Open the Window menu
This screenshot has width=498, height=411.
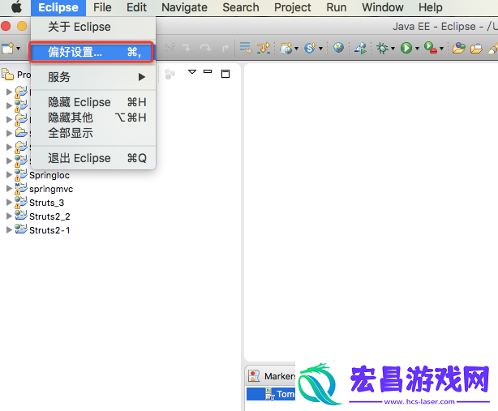click(x=383, y=7)
